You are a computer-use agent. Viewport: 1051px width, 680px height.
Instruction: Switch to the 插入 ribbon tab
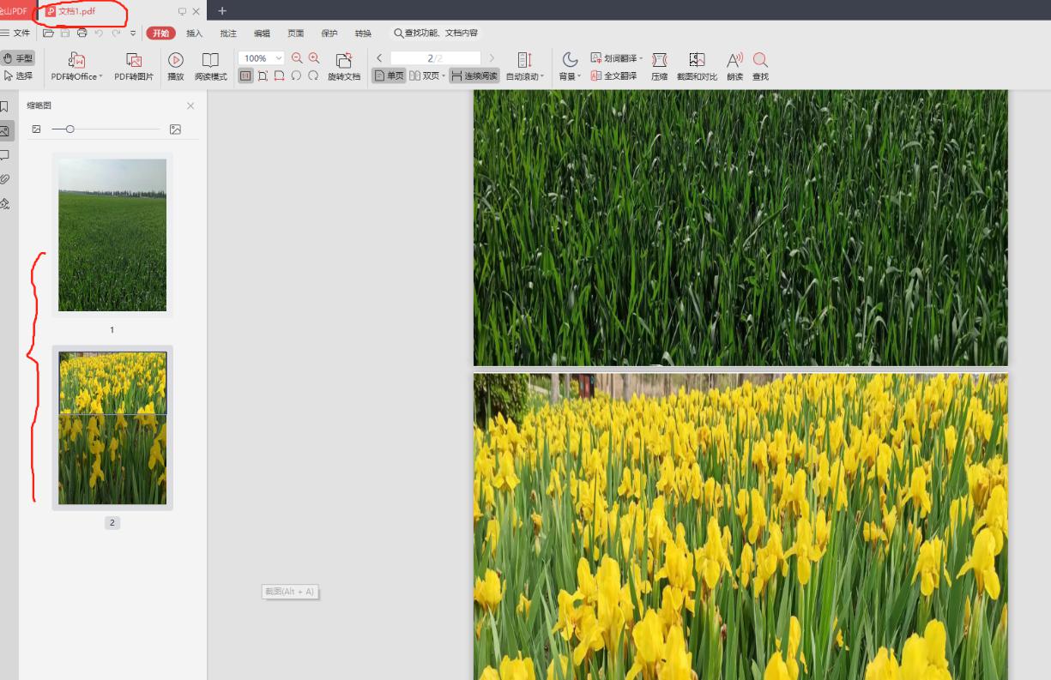coord(195,33)
